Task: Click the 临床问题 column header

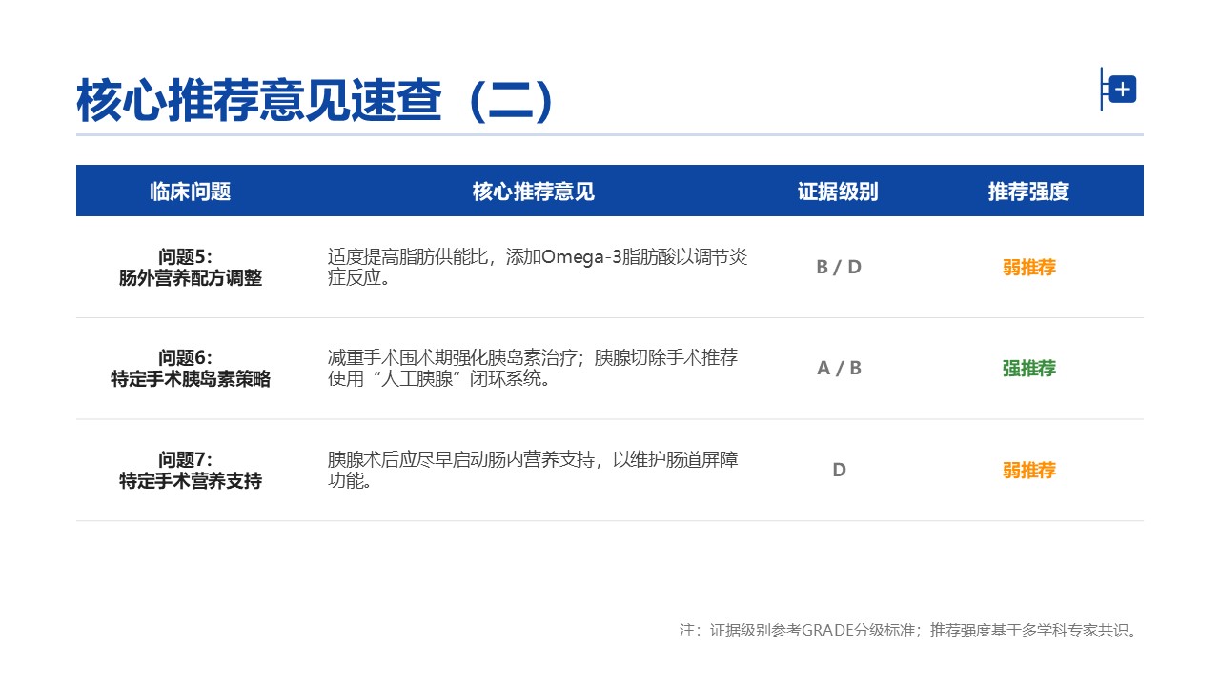Action: 191,192
